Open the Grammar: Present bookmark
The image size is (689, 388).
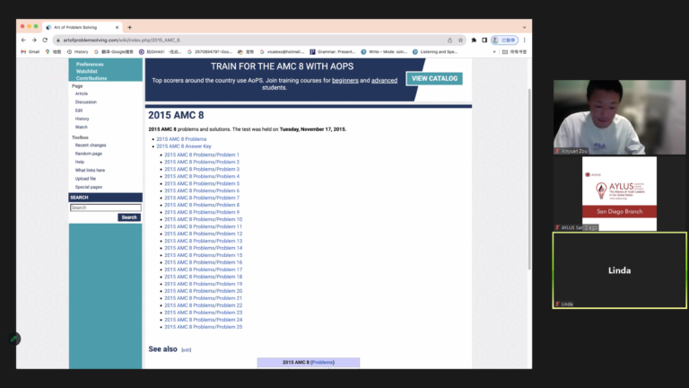pos(333,52)
